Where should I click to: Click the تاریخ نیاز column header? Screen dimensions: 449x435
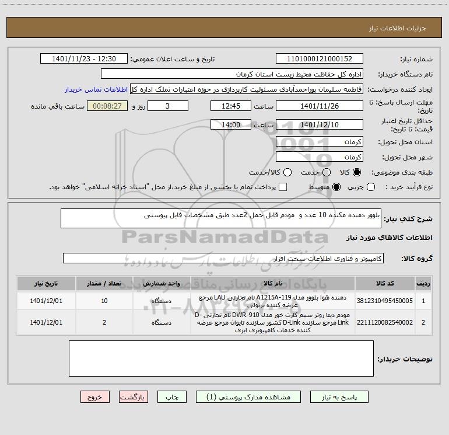pos(46,284)
